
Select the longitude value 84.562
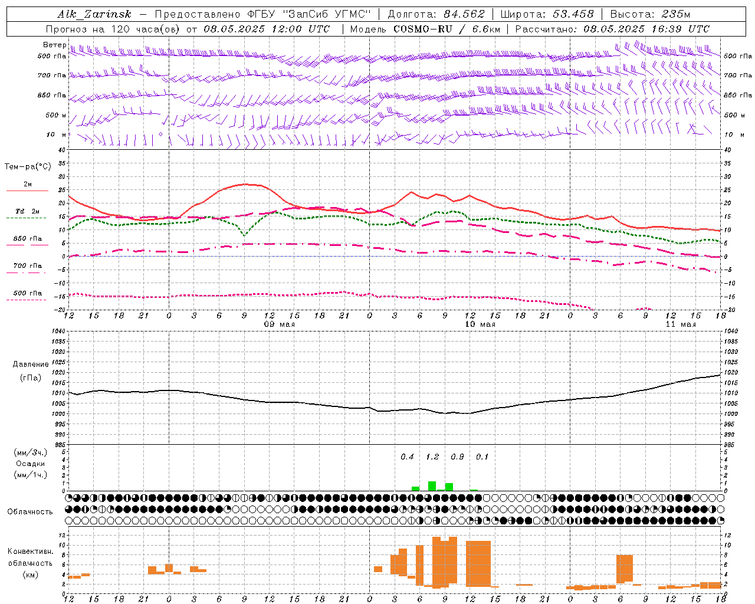tap(464, 14)
